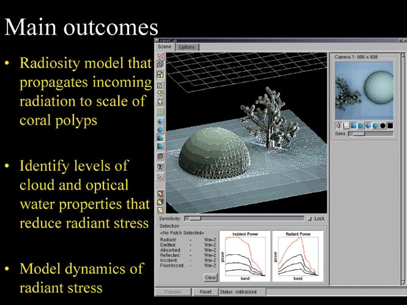
Task: Click the speaker-shaped icon under camera preview
Action: (338, 125)
